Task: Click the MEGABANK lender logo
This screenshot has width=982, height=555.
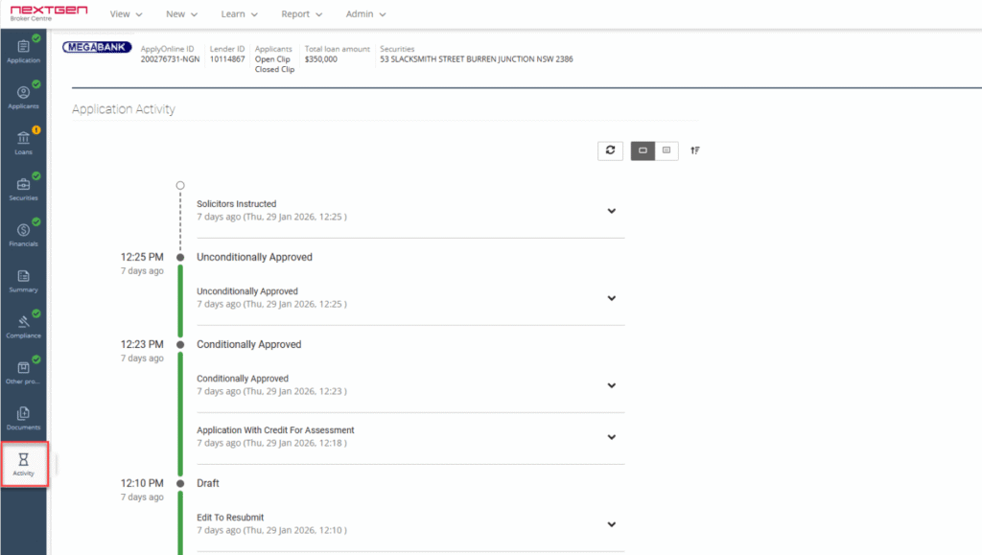Action: point(96,46)
